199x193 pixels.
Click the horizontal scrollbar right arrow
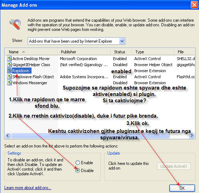tap(192, 135)
